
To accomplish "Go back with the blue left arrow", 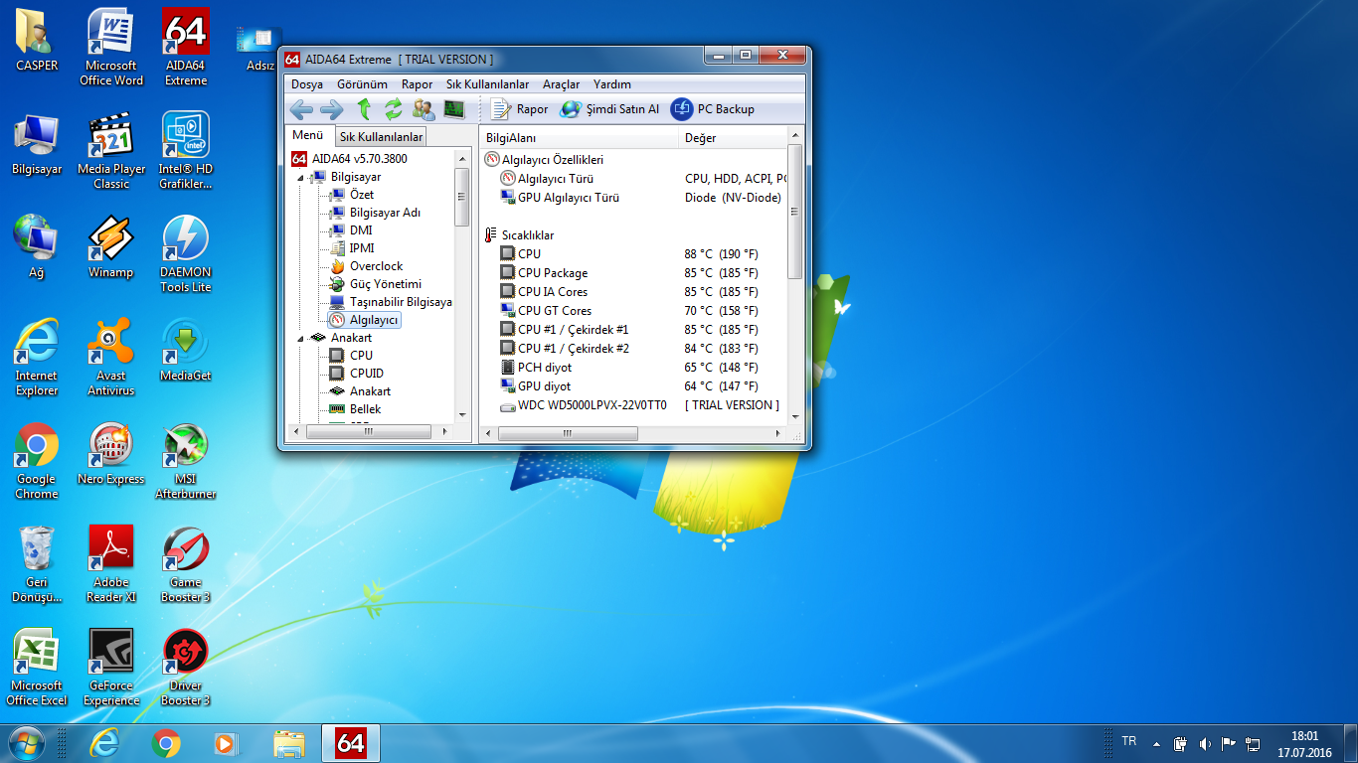I will pyautogui.click(x=301, y=109).
